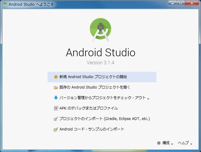The height and width of the screenshot is (152, 201).
Task: Open the ヘルプ help menu
Action: (x=183, y=143)
